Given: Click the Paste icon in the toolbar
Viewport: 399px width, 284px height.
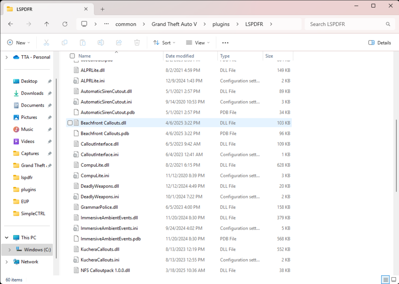Looking at the screenshot, I should (x=82, y=43).
